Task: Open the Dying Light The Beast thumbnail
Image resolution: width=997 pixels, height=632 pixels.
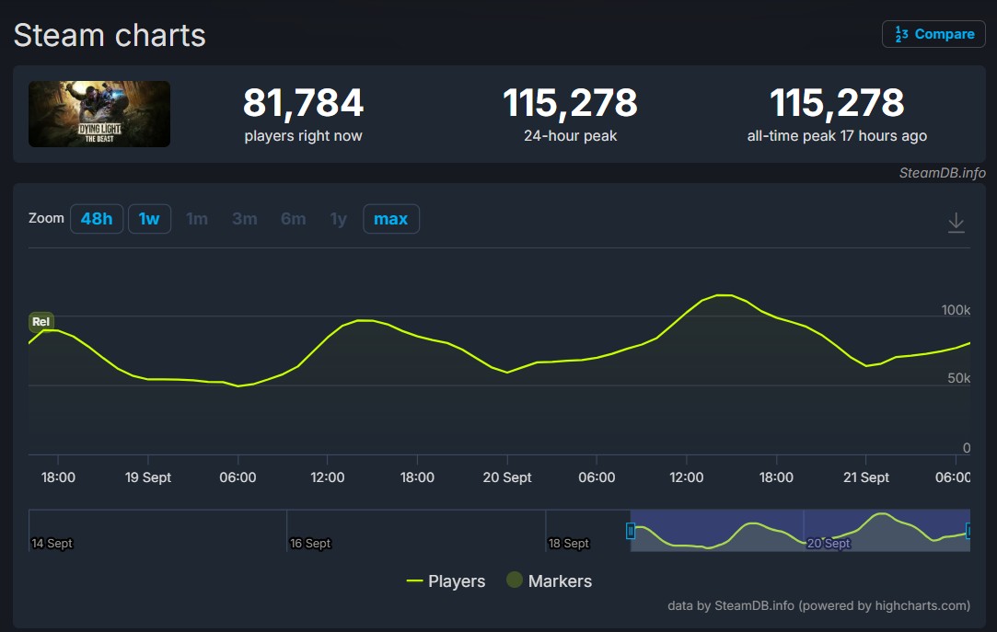Action: (x=99, y=114)
